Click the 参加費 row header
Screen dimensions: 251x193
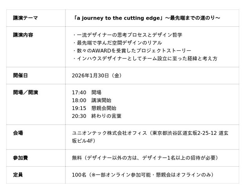point(20,158)
